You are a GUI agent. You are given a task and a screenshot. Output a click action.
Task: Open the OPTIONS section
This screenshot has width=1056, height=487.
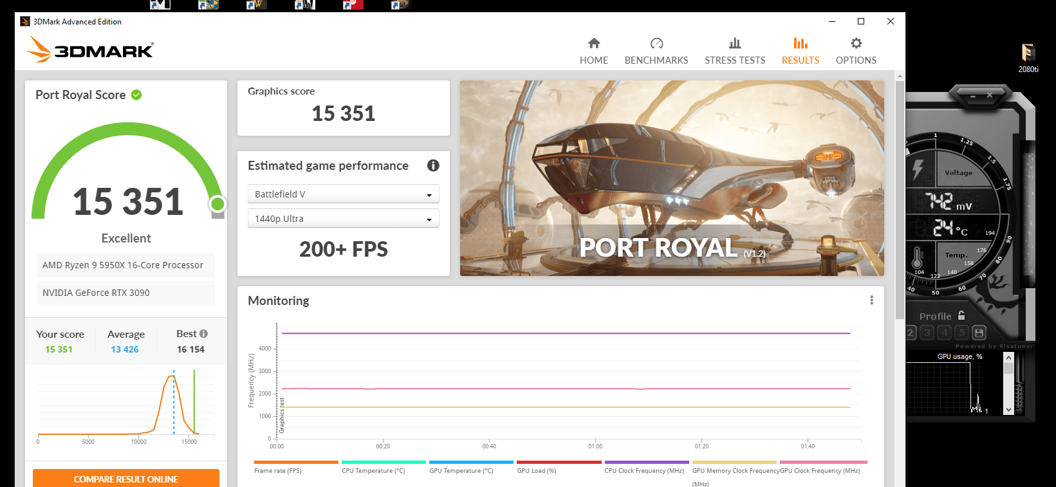856,51
